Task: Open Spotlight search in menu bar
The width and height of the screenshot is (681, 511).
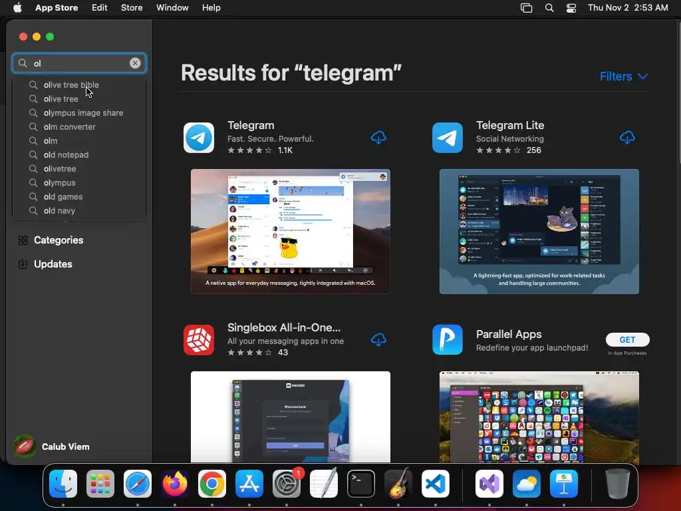Action: coord(549,8)
